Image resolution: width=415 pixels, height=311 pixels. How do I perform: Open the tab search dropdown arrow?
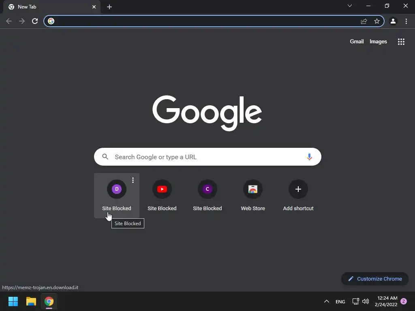point(350,6)
